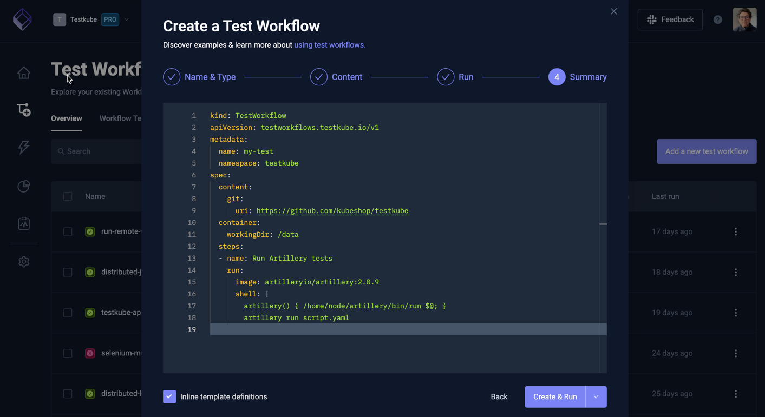
Task: Open the github.com/kubeshop/testkube URL in the editor
Action: (332, 211)
